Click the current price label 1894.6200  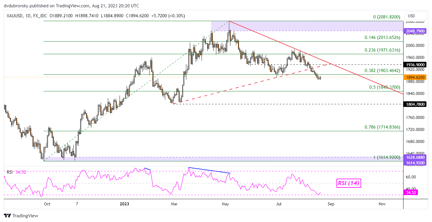(x=416, y=77)
